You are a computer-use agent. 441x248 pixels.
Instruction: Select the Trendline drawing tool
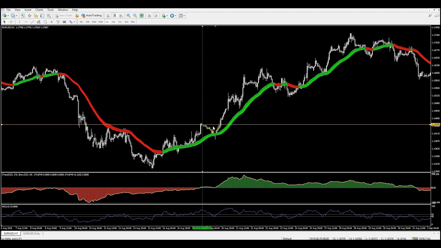coord(32,22)
